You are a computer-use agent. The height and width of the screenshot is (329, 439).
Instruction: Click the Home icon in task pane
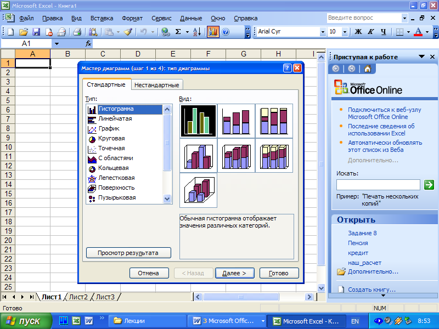coord(368,69)
